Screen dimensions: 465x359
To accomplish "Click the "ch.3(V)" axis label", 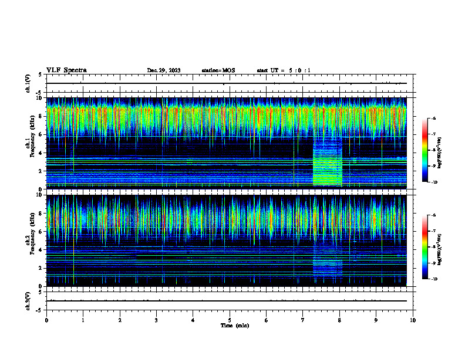I will click(28, 302).
